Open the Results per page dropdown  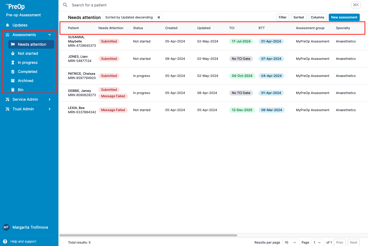tap(290, 243)
